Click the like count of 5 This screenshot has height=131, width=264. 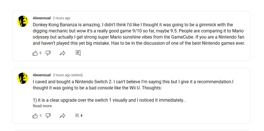point(40,116)
